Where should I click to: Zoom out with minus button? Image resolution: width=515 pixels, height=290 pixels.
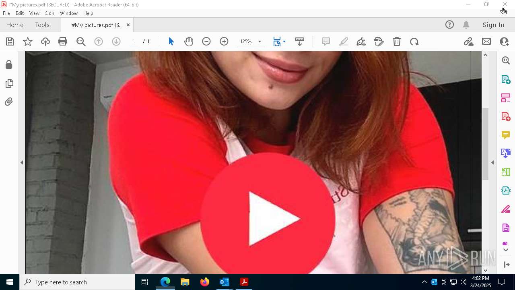coord(206,41)
